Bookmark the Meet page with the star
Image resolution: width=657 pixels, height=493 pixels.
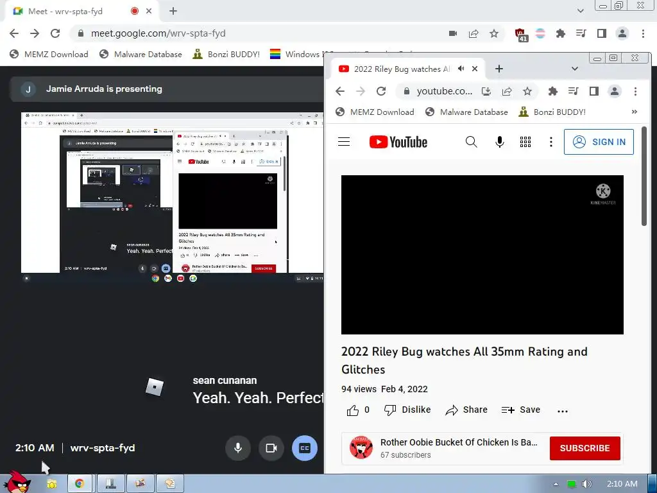pos(494,33)
